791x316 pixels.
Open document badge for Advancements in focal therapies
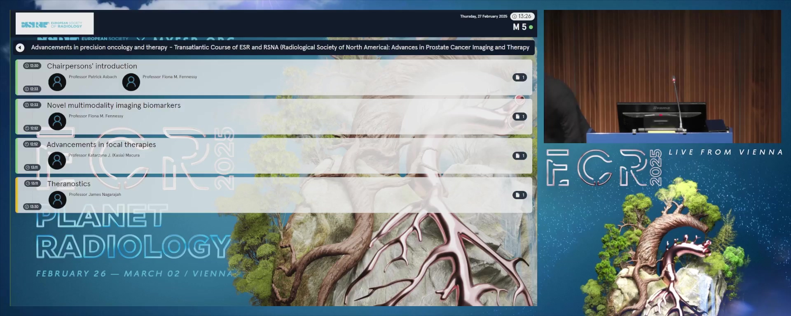tap(520, 156)
